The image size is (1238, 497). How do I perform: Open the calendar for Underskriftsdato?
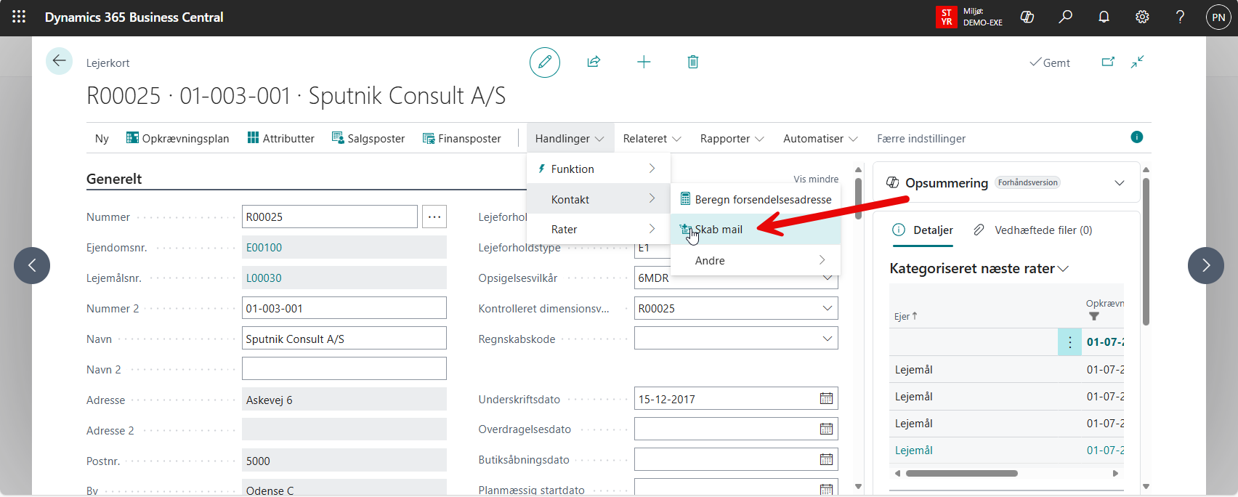click(x=826, y=398)
